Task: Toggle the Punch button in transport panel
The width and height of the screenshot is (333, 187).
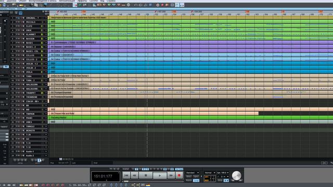Action: coord(189,180)
